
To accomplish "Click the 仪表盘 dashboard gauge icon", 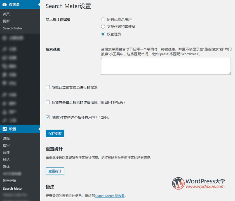I will click(5, 4).
